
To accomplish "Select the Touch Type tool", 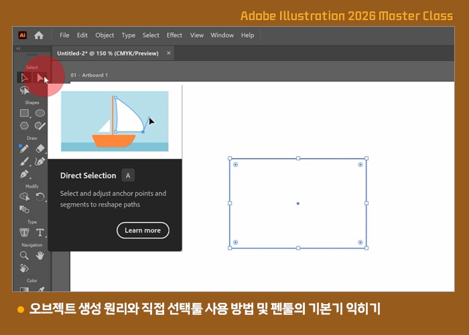I will (25, 232).
